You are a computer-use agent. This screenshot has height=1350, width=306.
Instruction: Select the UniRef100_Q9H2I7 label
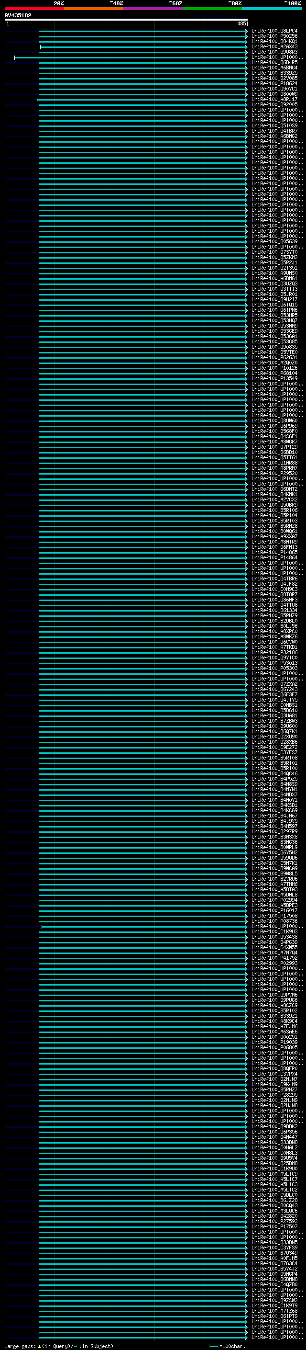pyautogui.click(x=274, y=300)
